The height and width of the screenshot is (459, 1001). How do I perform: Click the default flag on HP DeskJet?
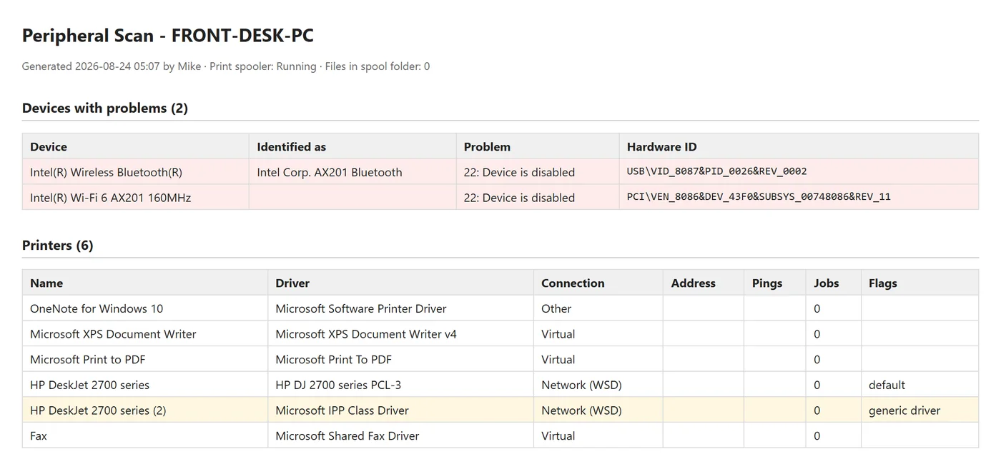click(887, 385)
